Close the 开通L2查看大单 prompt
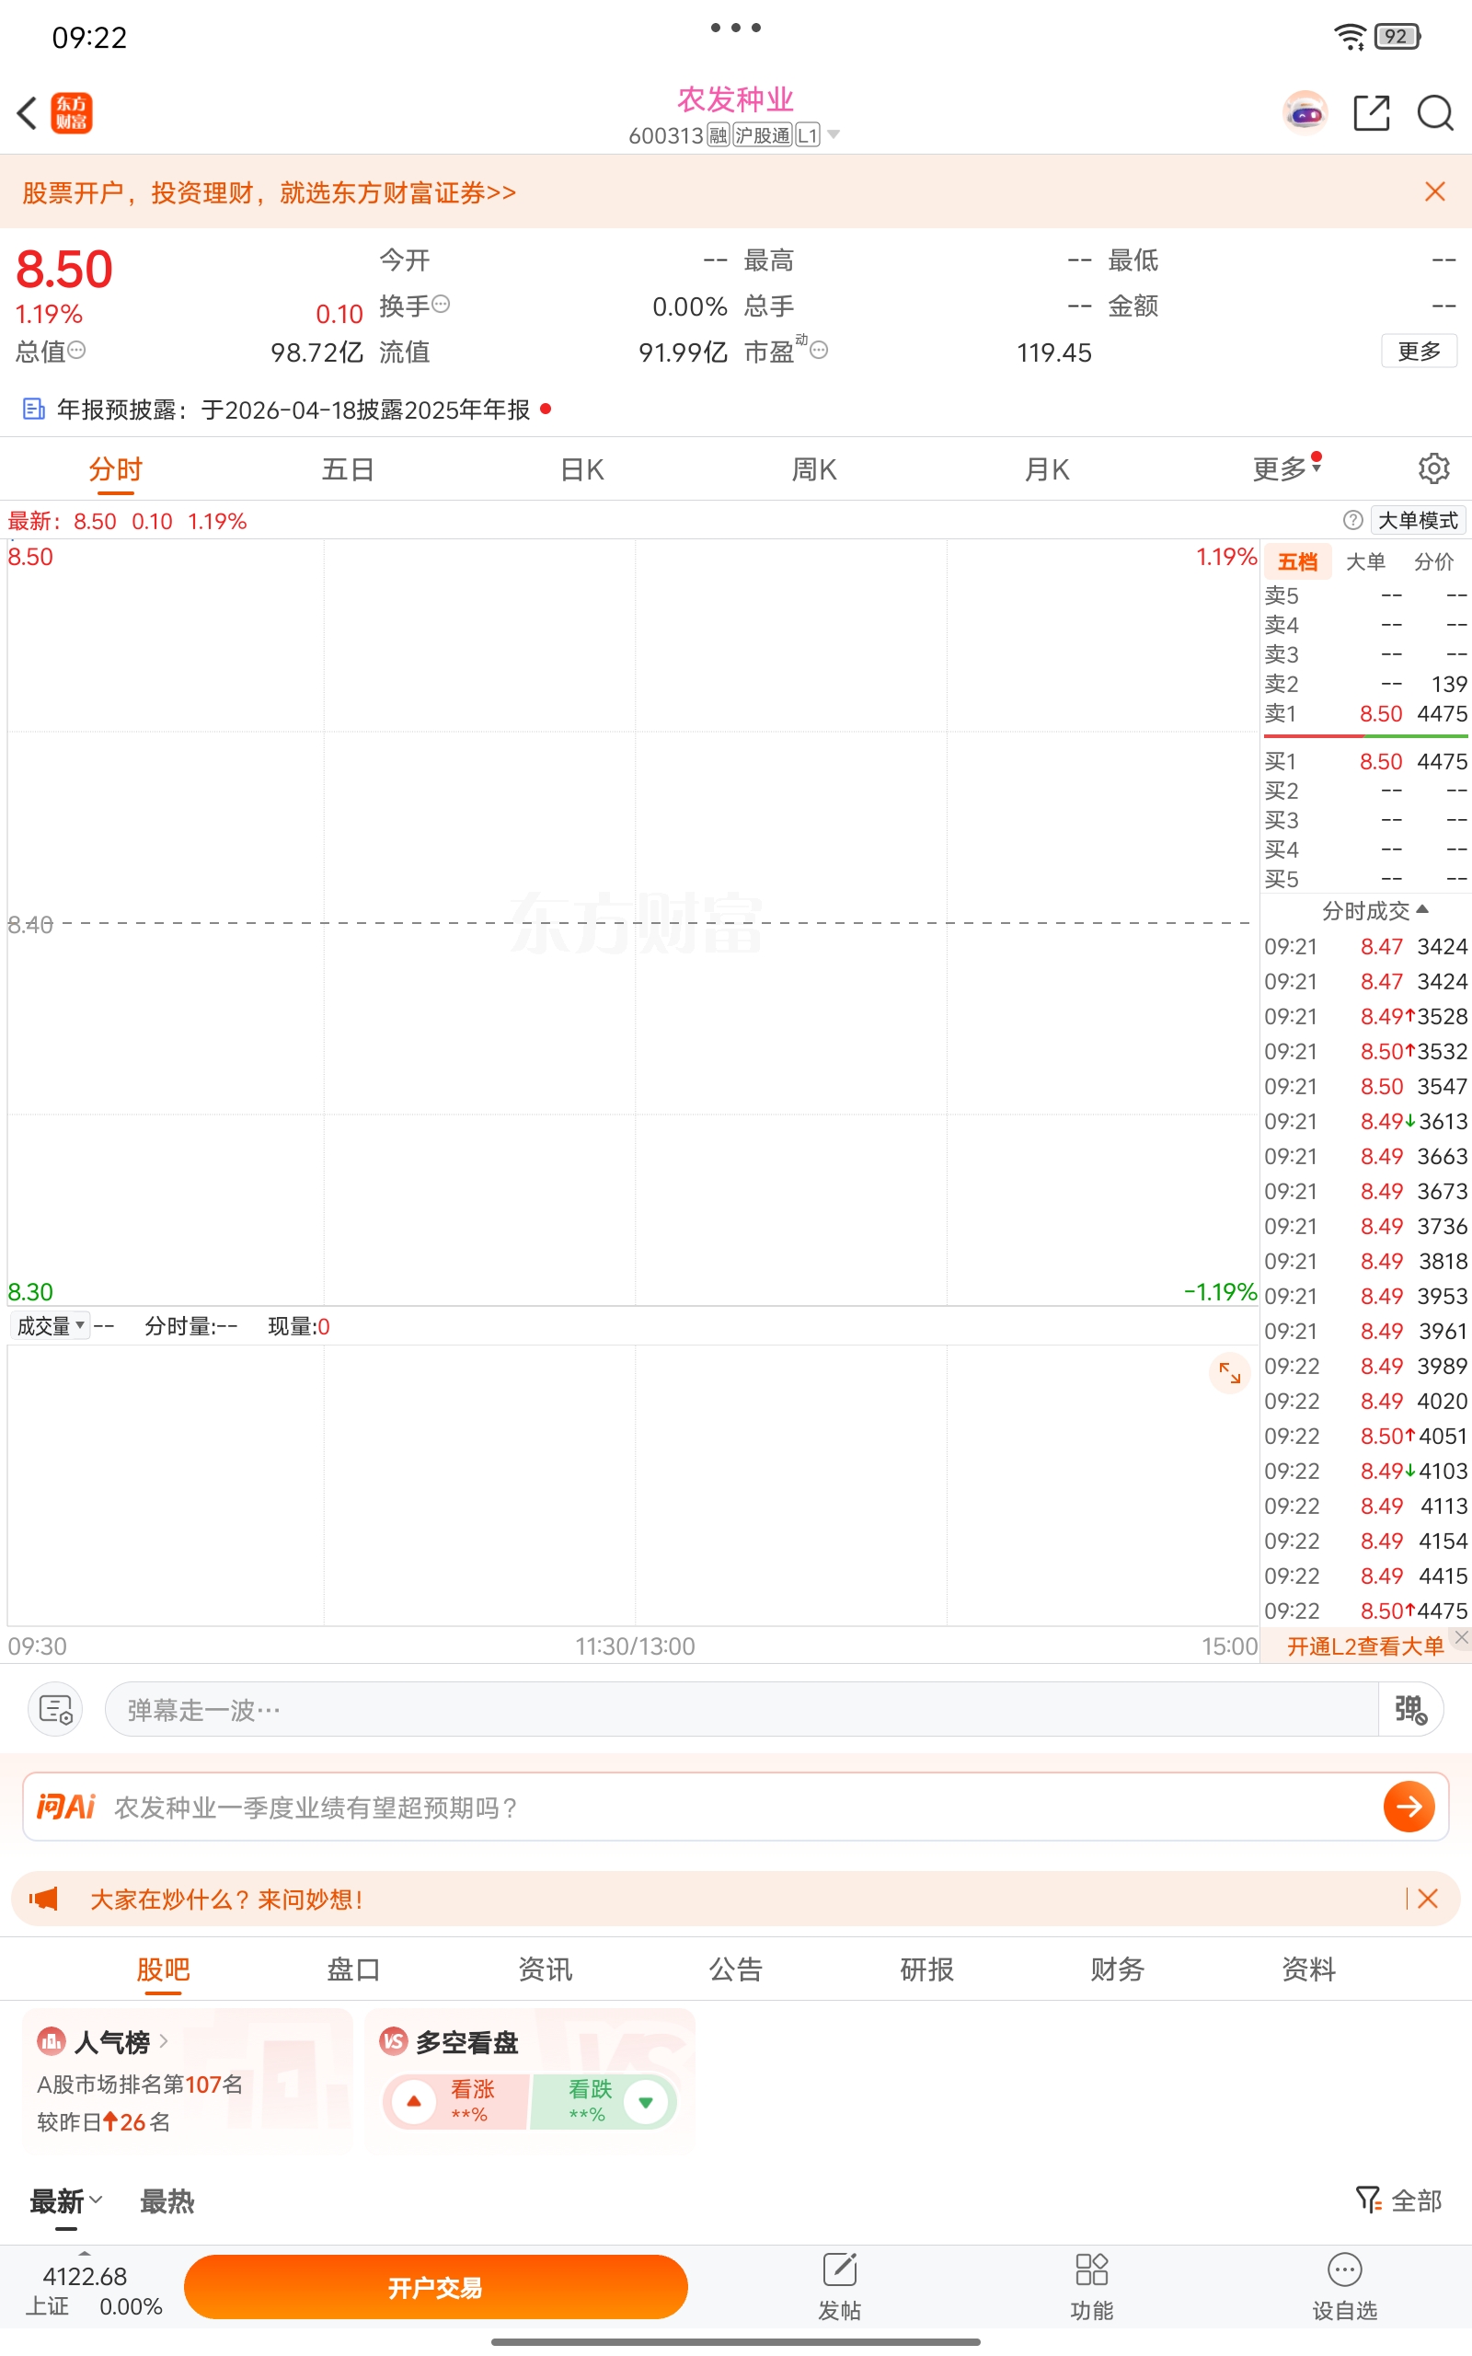Screen dimensions: 1472x2356 tap(1461, 1637)
